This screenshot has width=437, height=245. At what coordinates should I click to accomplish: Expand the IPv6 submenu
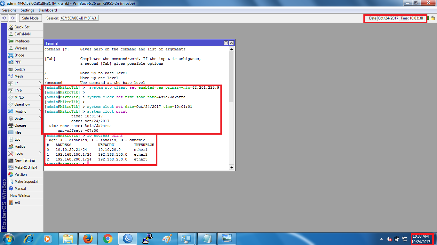point(25,90)
